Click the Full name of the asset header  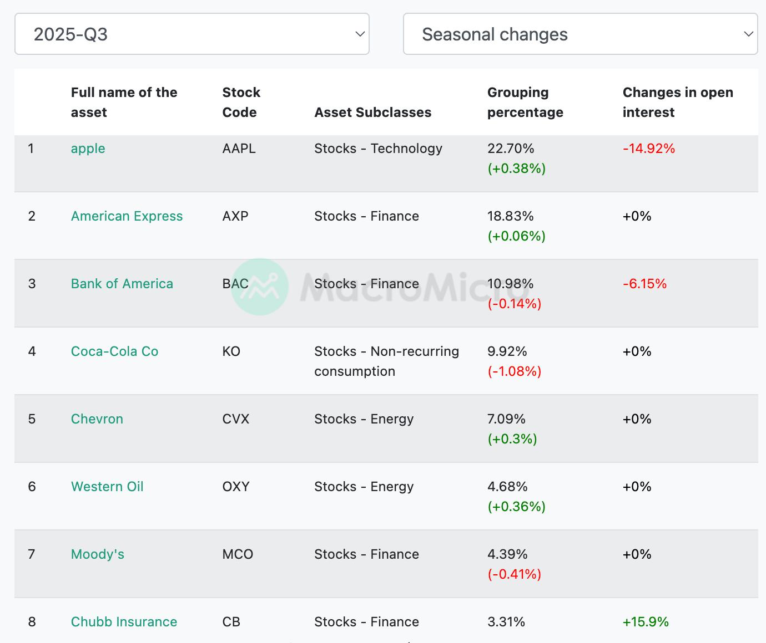[124, 103]
